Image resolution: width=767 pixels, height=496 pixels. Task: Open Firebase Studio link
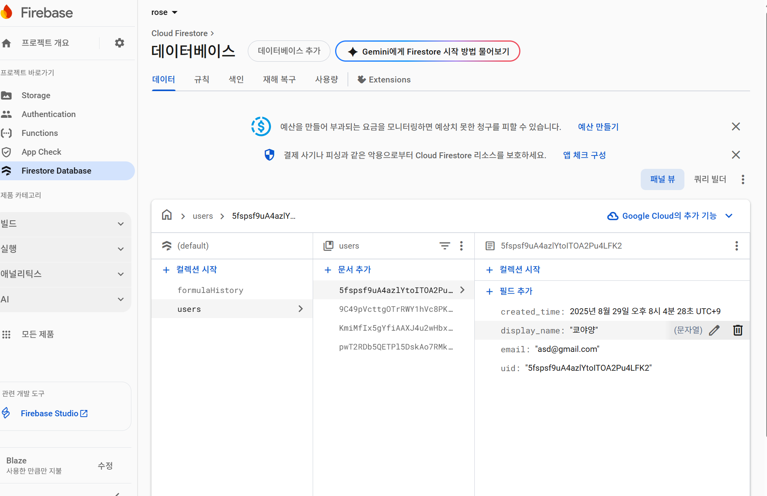click(x=54, y=414)
